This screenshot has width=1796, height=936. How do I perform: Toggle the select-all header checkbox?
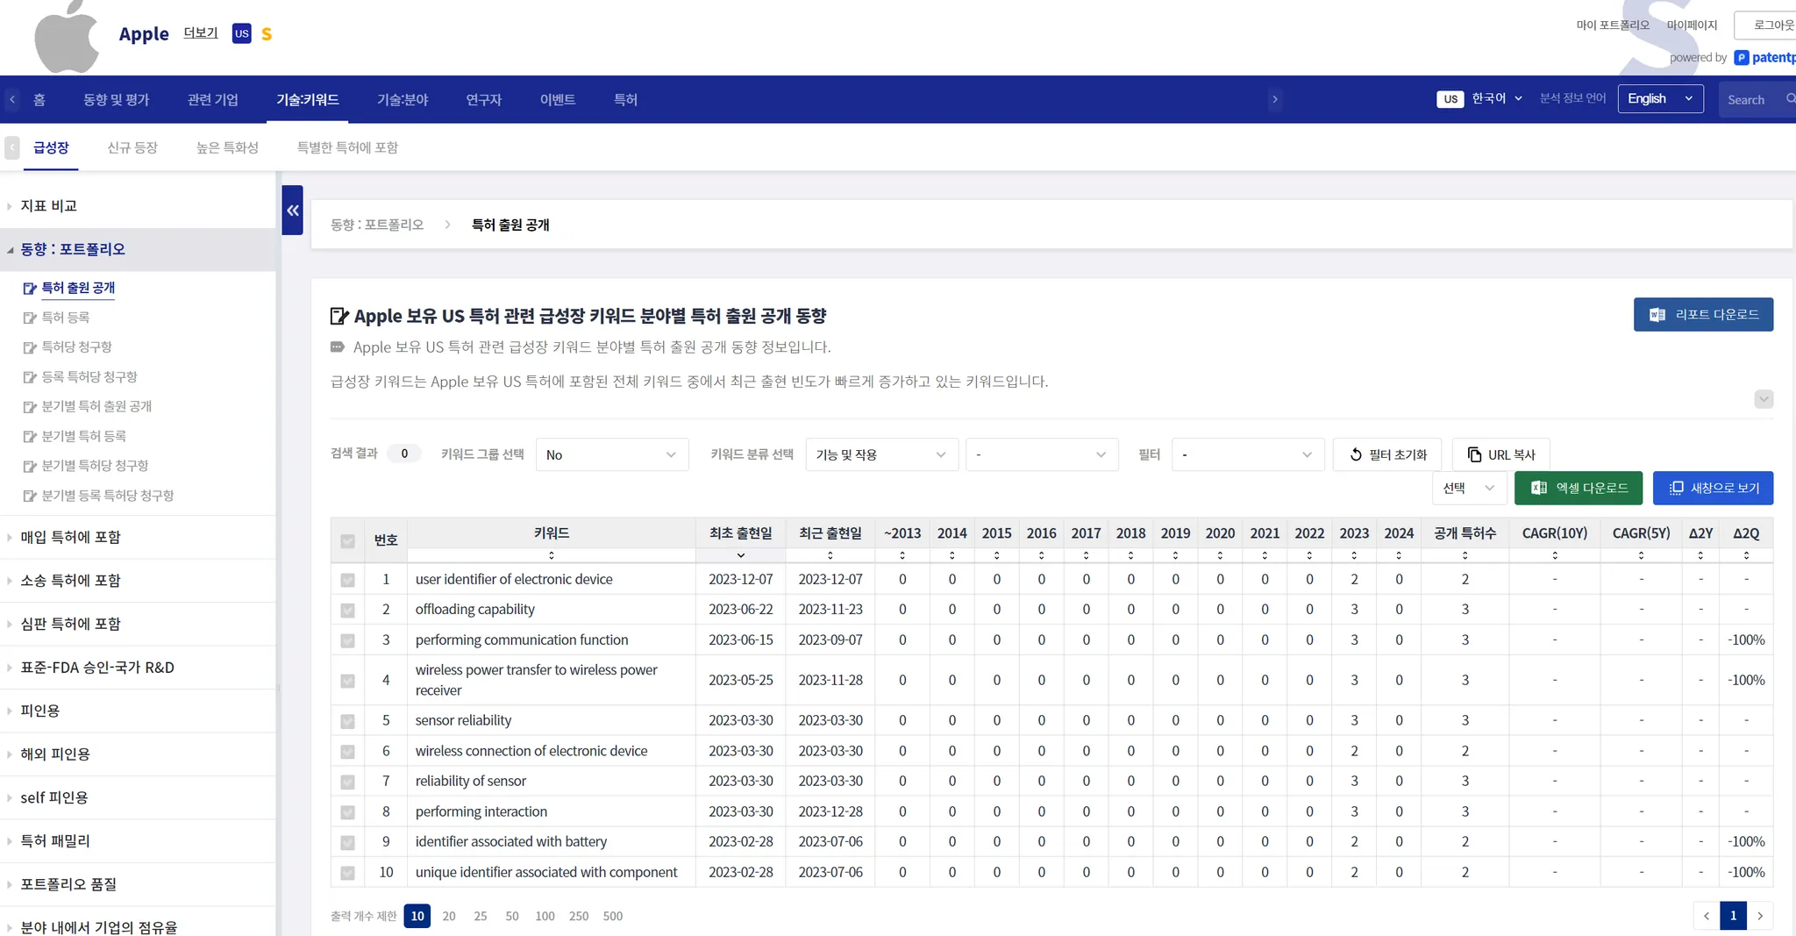click(348, 541)
